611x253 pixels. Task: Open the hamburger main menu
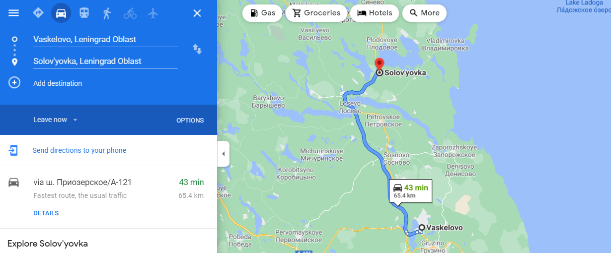coord(13,13)
